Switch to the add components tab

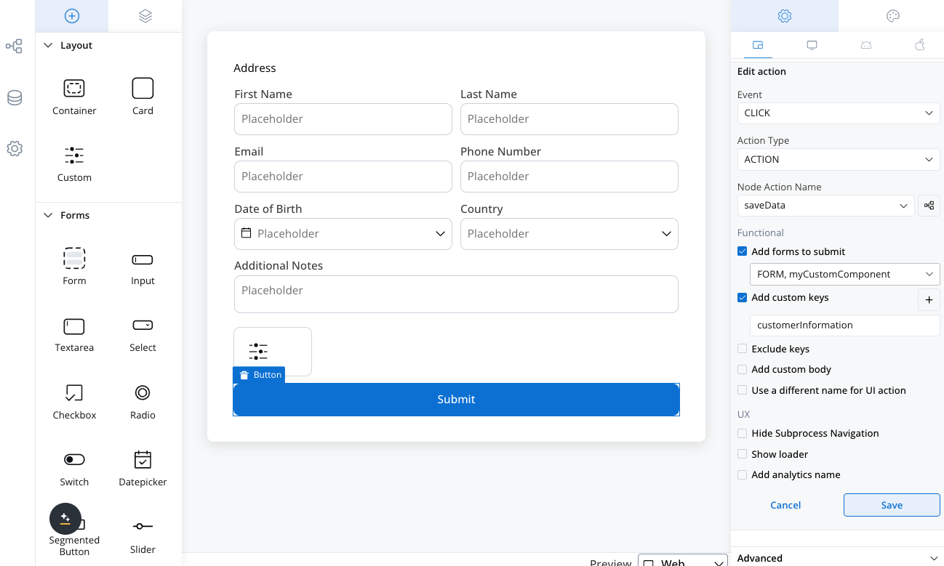[x=71, y=16]
